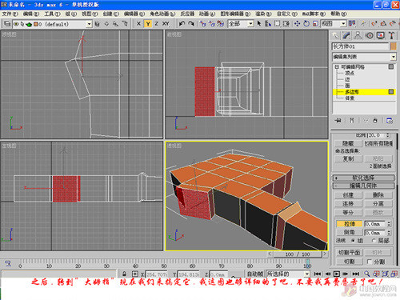Screen dimensions: 400x300
Task: Select the Move tool in the toolbar
Action: (297, 24)
